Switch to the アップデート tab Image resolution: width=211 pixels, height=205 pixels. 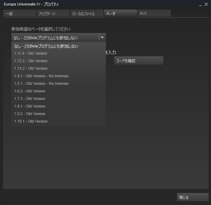click(53, 13)
